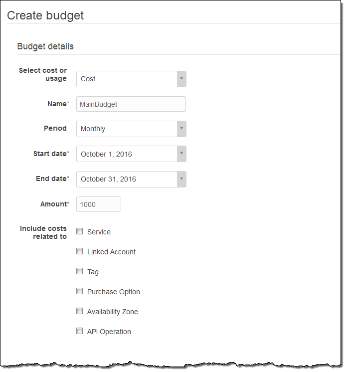Open the Start date dropdown
This screenshot has height=372, width=346.
(131, 154)
